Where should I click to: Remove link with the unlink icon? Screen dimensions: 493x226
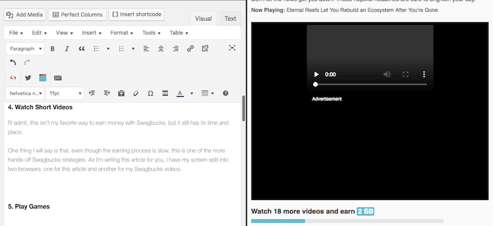[x=205, y=49]
